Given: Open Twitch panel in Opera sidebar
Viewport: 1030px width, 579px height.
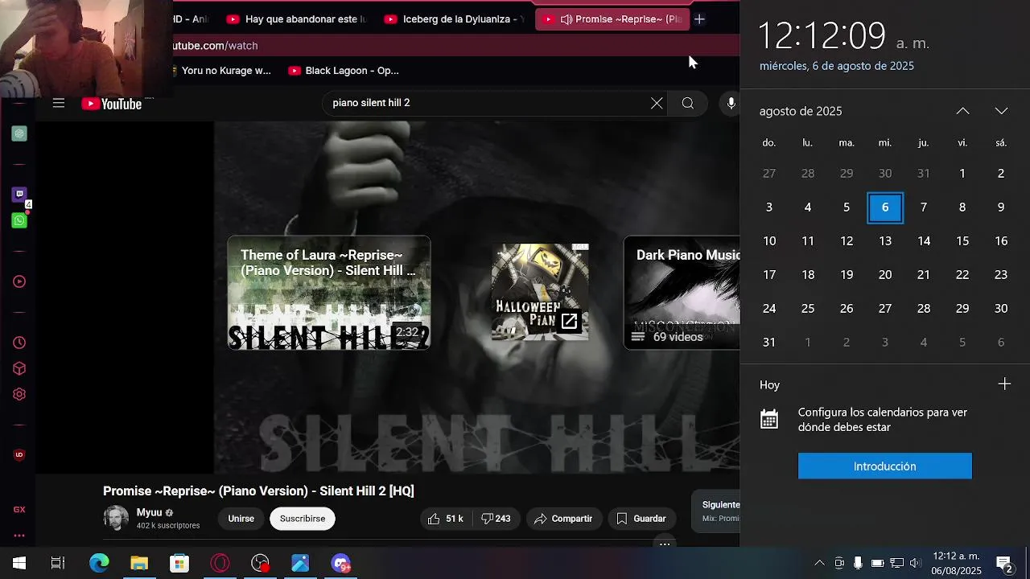Looking at the screenshot, I should point(19,194).
